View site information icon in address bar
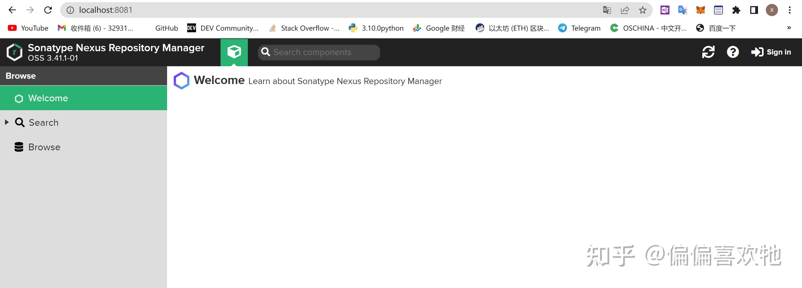802x288 pixels. click(x=70, y=10)
